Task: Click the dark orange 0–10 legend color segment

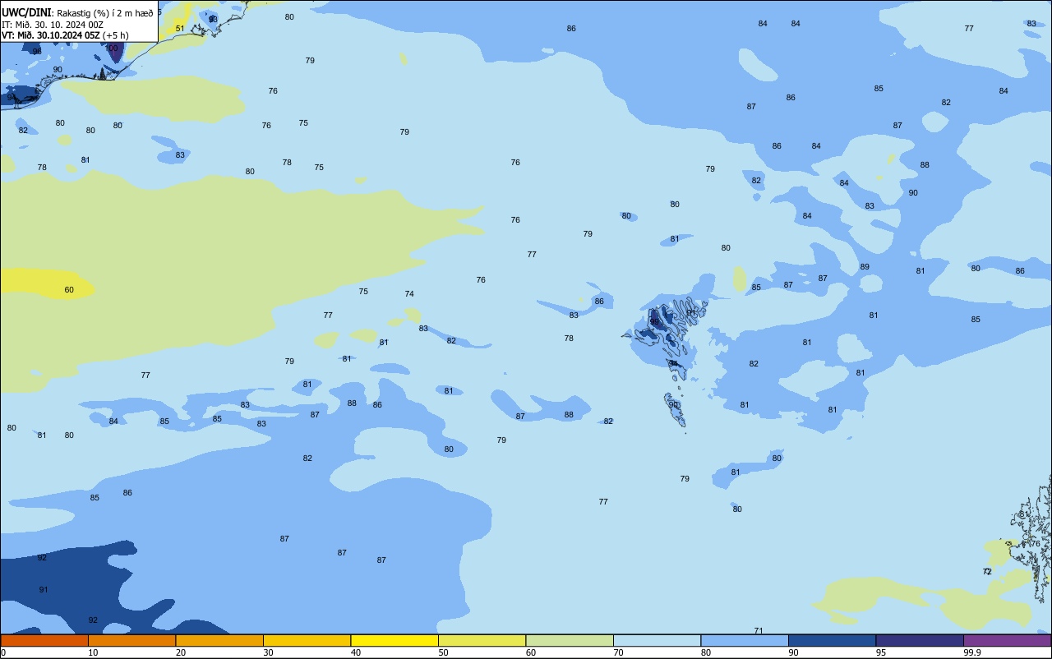Action: coord(44,640)
